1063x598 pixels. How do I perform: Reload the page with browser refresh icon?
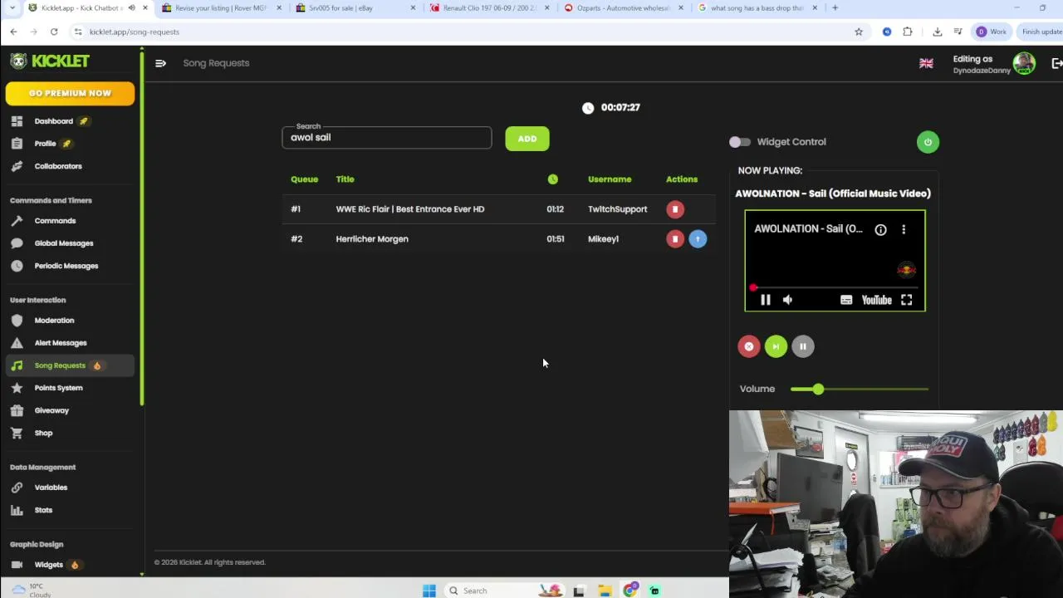pyautogui.click(x=54, y=32)
